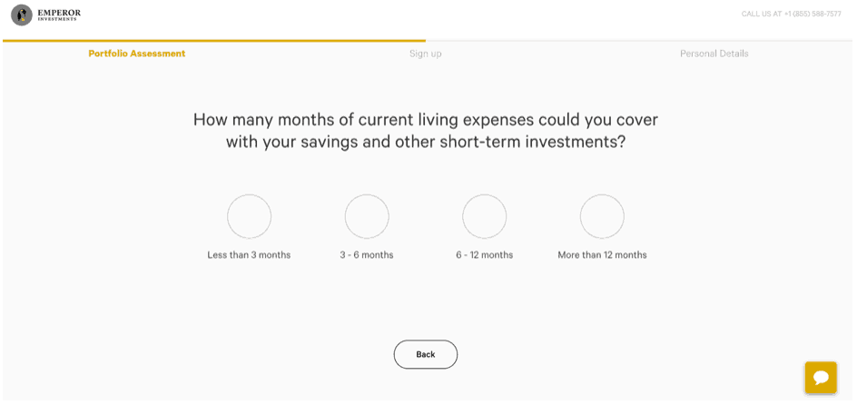Screen dimensions: 857x405
Task: Click the Emperor Investments wordmark
Action: pos(60,15)
